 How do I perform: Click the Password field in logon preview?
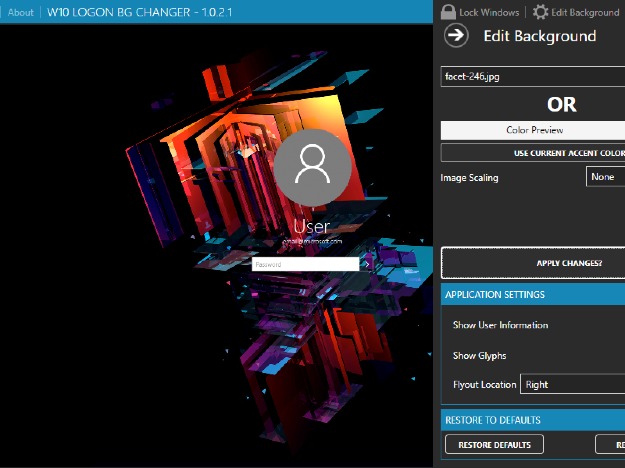[x=305, y=264]
